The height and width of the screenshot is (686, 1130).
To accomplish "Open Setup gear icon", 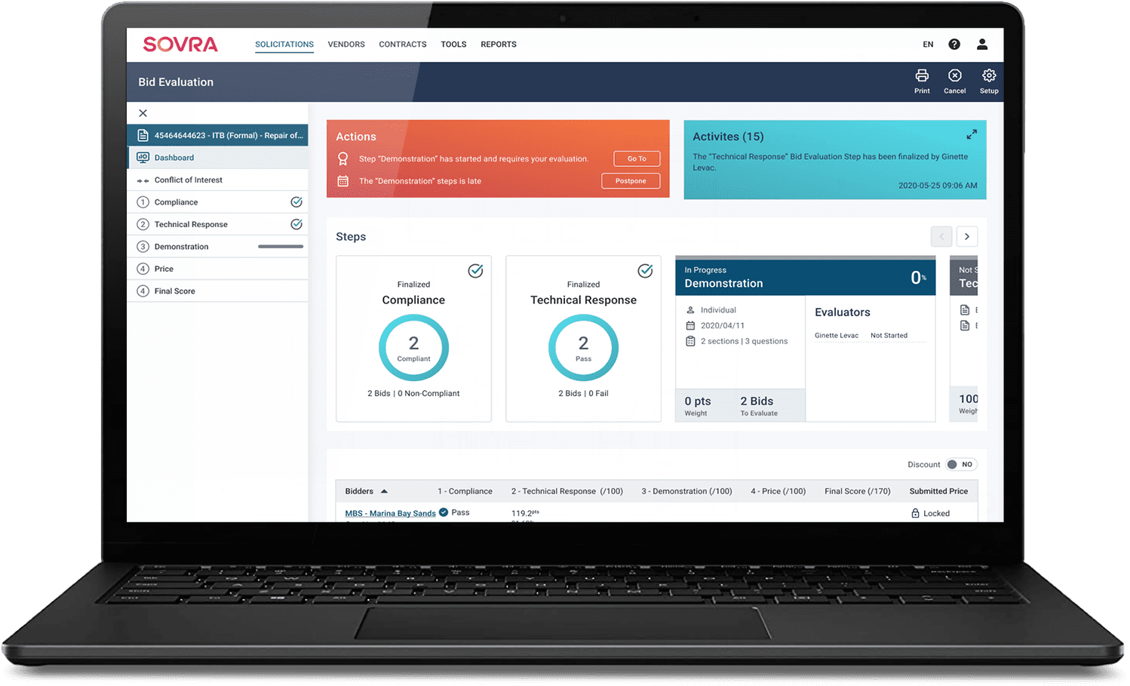I will [989, 81].
